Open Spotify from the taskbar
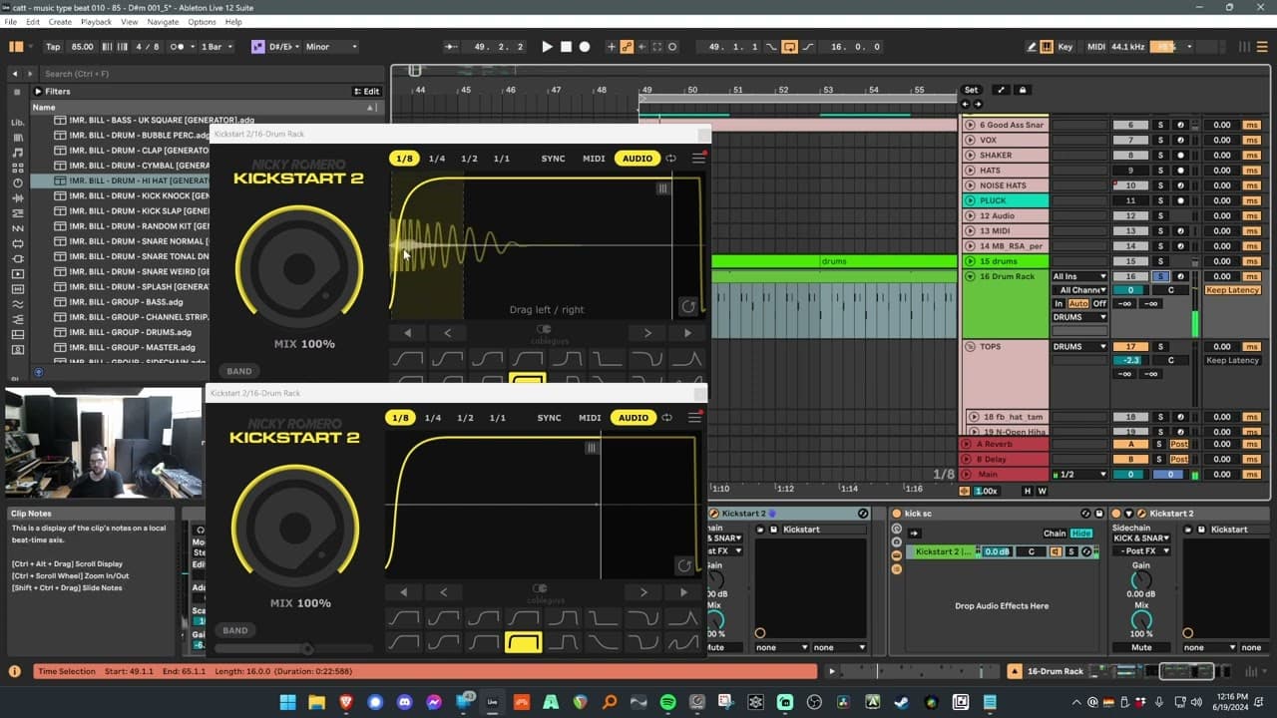The image size is (1277, 718). pos(667,702)
